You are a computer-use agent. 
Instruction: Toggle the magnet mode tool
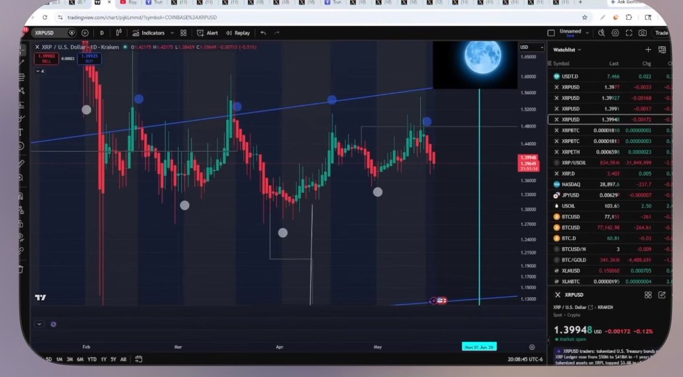click(21, 196)
